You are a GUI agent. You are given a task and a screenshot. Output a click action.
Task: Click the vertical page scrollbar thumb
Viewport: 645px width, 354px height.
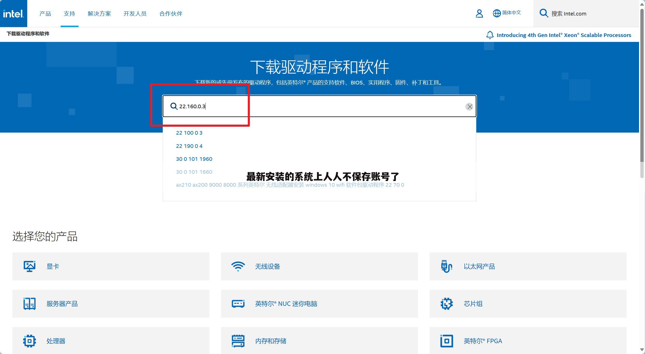(x=642, y=93)
